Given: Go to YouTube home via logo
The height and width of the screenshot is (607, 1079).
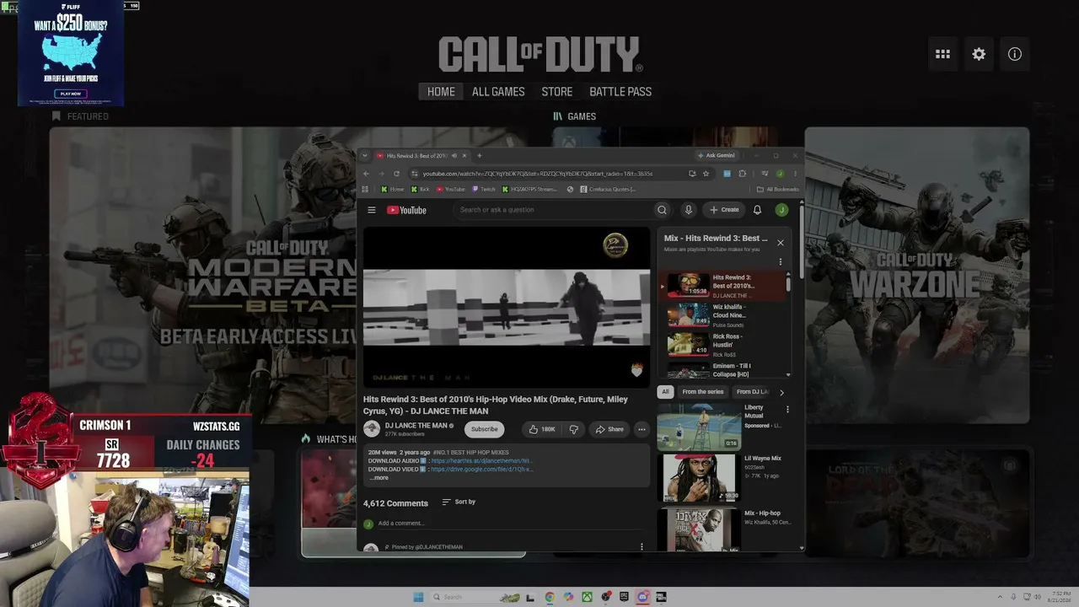Looking at the screenshot, I should pos(407,210).
